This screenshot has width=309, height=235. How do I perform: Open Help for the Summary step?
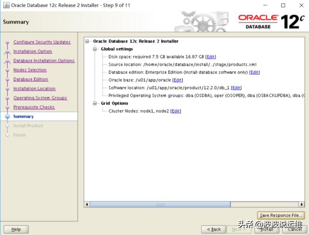coord(16,229)
